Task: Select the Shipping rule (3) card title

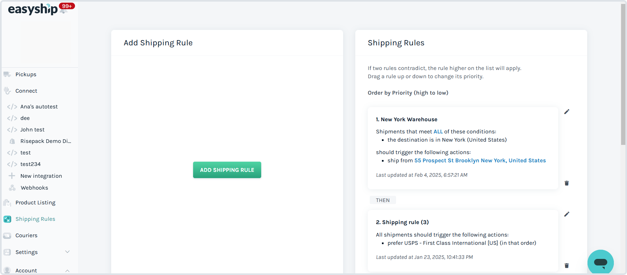Action: point(402,222)
